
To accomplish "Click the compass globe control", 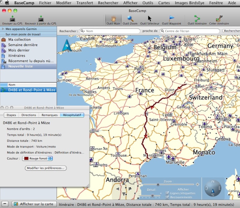I will 213,188.
